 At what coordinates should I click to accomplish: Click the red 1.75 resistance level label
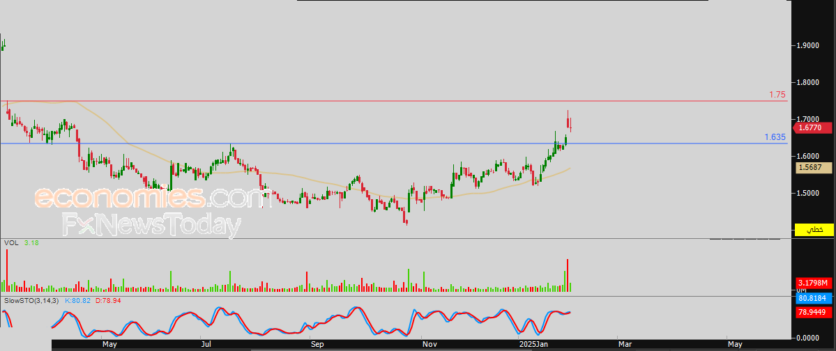point(777,95)
